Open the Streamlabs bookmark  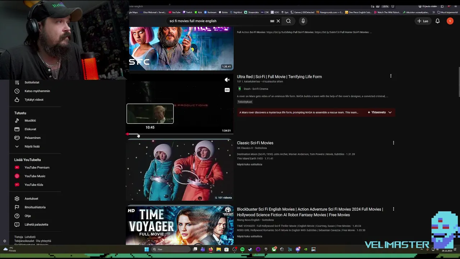tap(252, 12)
